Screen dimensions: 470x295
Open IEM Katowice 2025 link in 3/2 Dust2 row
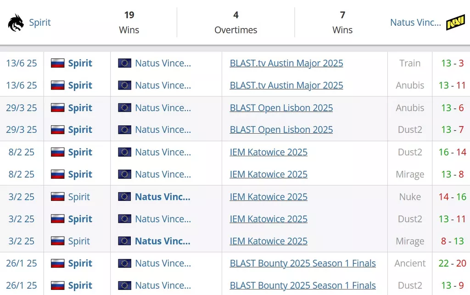coord(269,219)
